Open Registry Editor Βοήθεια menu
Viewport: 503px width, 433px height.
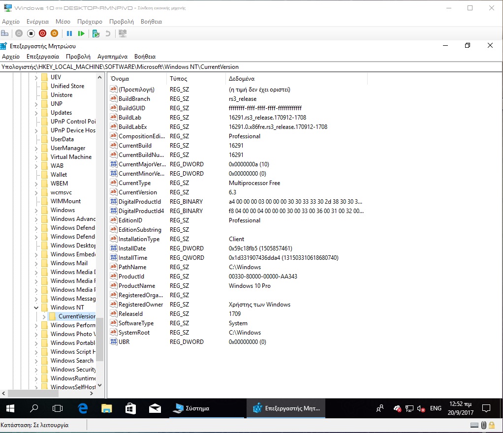145,57
